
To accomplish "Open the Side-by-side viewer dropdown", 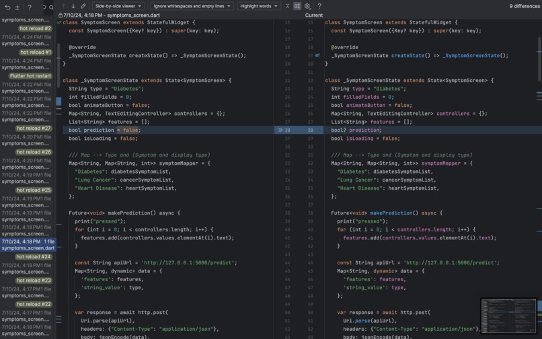I will point(118,6).
